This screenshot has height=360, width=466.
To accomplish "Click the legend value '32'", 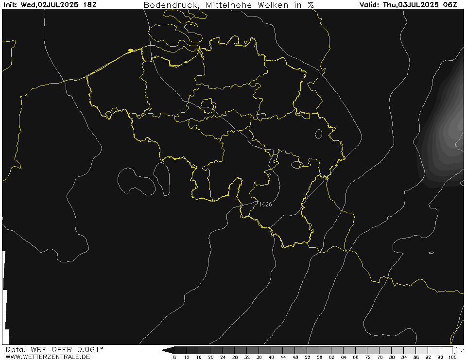I will [x=247, y=357].
